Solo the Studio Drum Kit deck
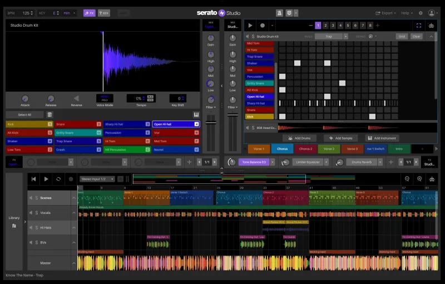Image resolution: width=445 pixels, height=284 pixels. coord(253,37)
